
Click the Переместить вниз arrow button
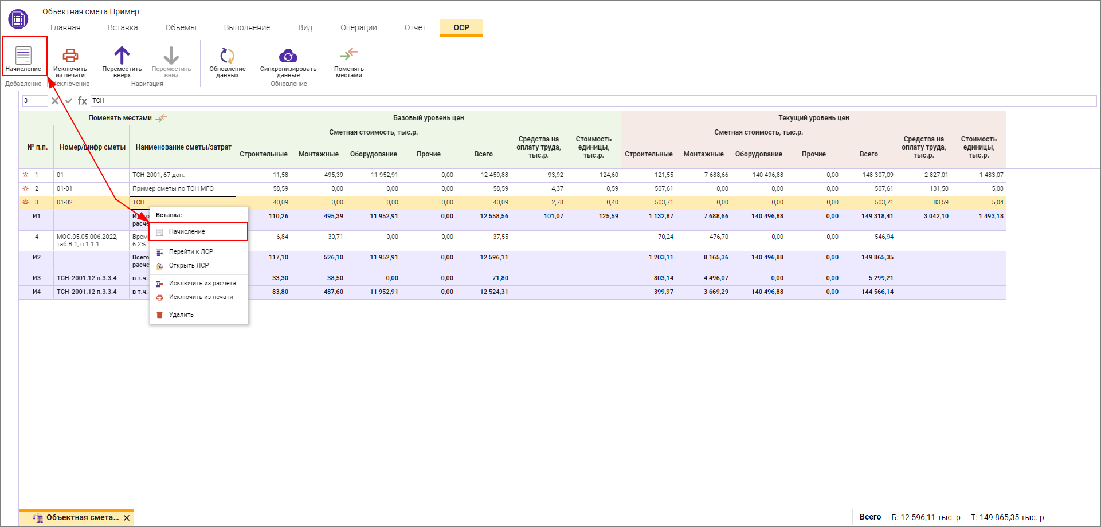[x=171, y=62]
